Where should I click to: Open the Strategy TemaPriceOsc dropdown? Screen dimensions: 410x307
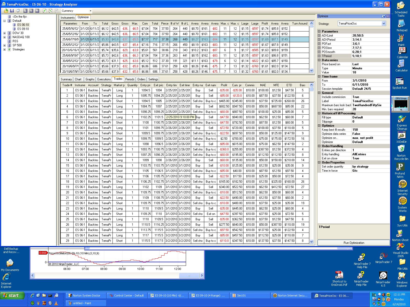click(384, 24)
